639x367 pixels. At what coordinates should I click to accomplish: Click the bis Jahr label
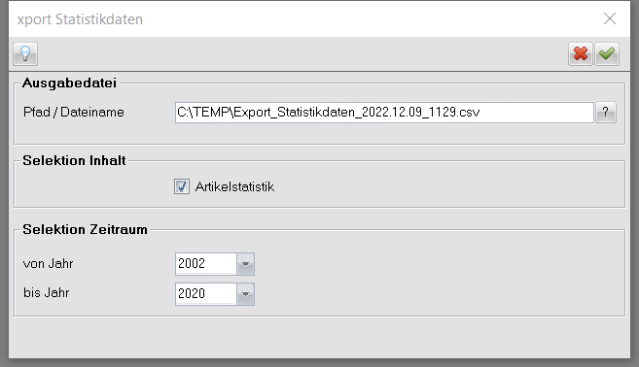click(47, 293)
